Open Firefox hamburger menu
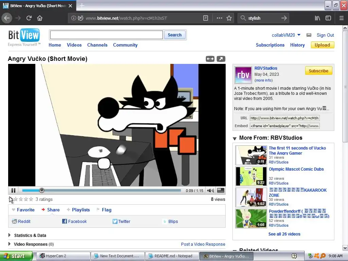 click(x=342, y=18)
